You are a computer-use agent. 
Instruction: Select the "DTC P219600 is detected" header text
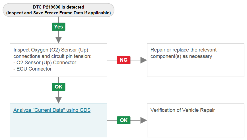(x=58, y=7)
